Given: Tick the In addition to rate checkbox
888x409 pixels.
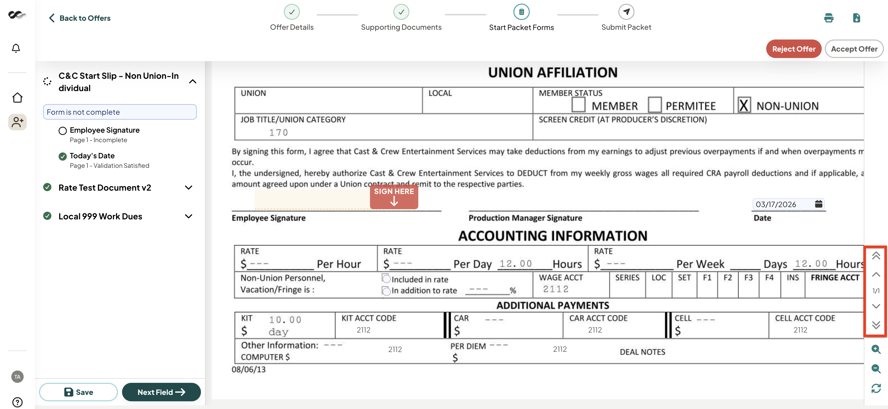Looking at the screenshot, I should [386, 290].
